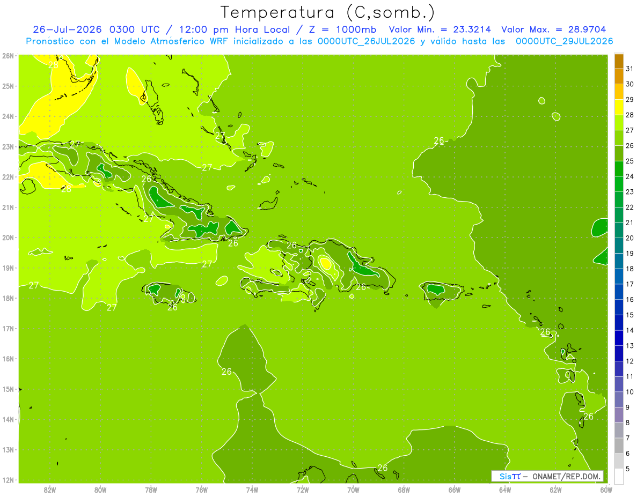Screen dimensions: 644x497
Task: Click the '12N' latitude axis label
Action: click(8, 480)
